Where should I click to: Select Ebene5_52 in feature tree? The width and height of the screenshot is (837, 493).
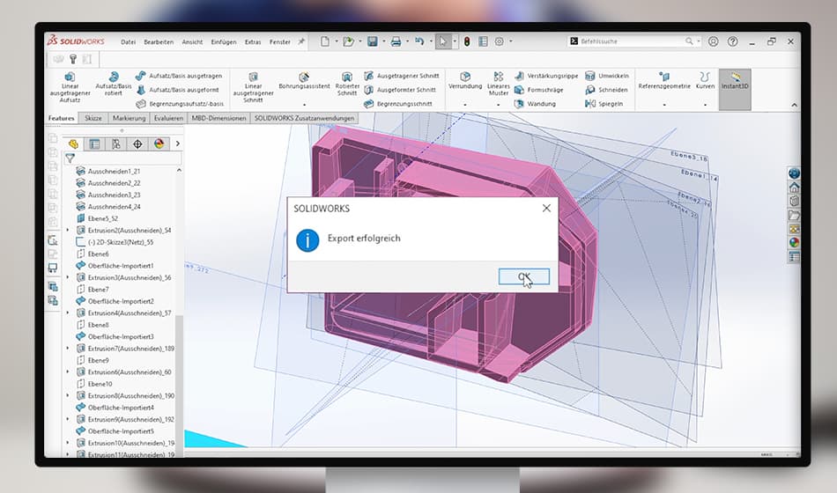[97, 218]
